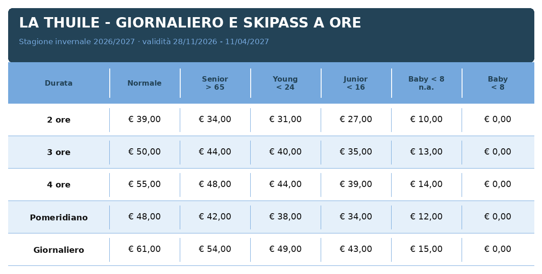Select the Baby < 8 n.a. header
542x274 pixels.
[426, 83]
